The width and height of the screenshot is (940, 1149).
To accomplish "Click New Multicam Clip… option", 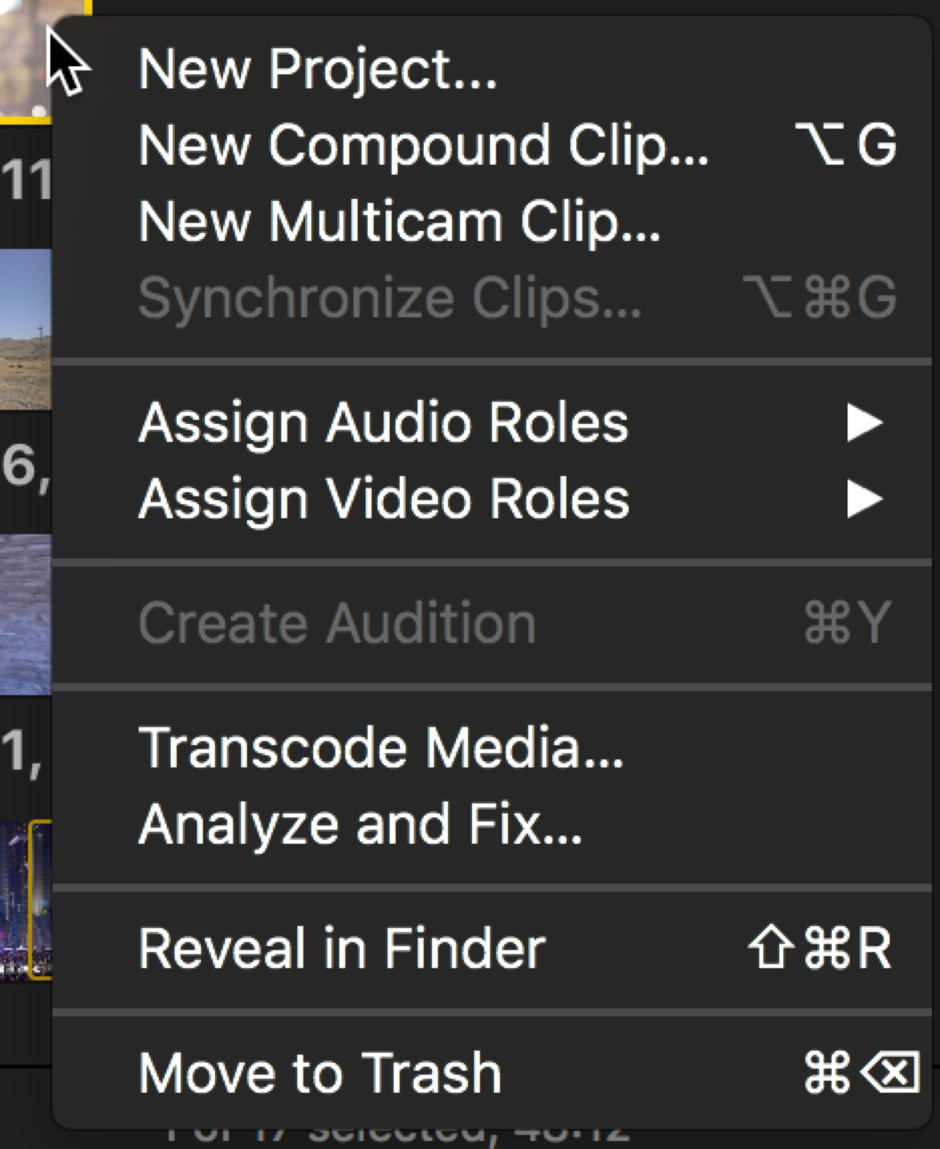I will pos(399,221).
